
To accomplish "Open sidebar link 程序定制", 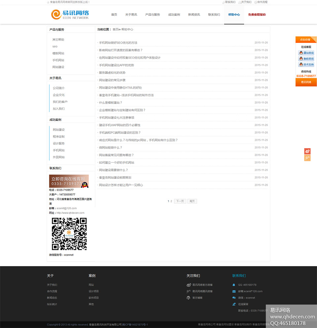I will coord(59,137).
